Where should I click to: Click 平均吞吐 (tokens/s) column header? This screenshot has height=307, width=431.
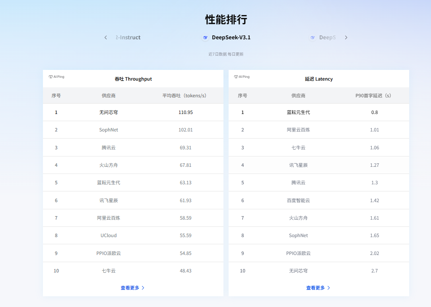tap(185, 96)
